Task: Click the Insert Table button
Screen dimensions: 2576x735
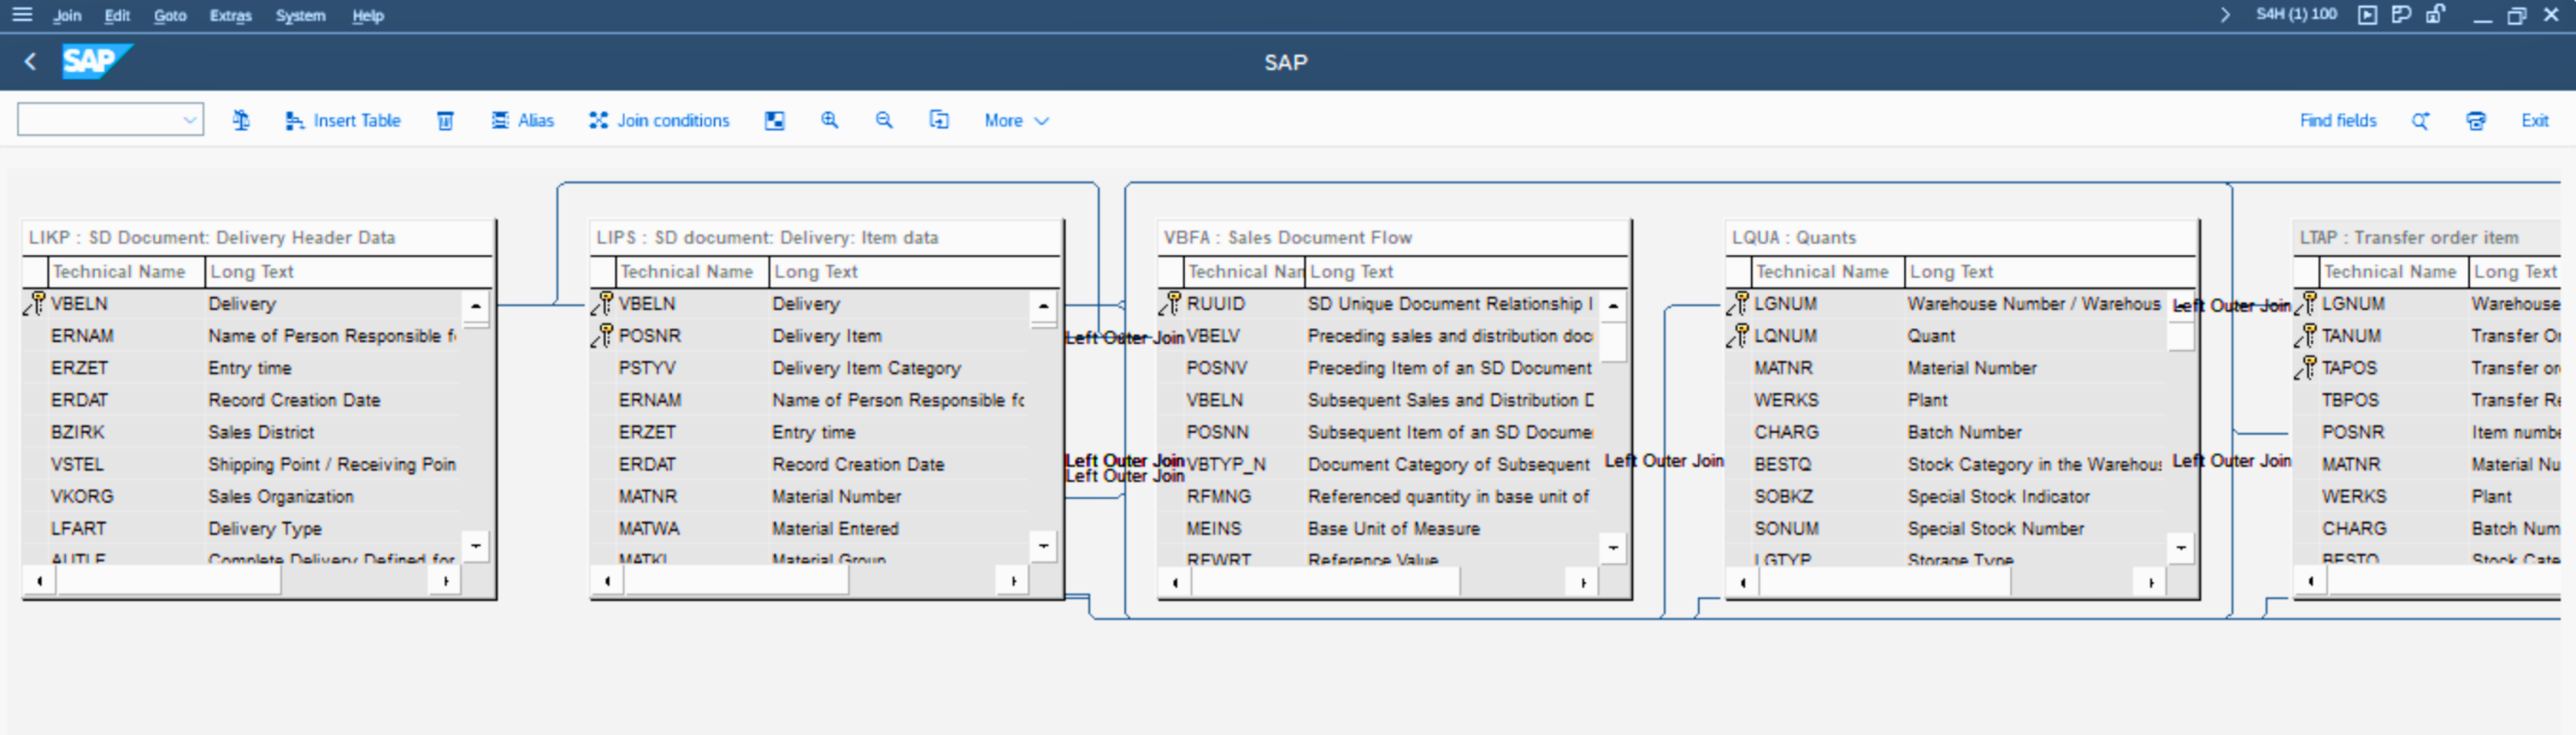Action: pos(343,121)
